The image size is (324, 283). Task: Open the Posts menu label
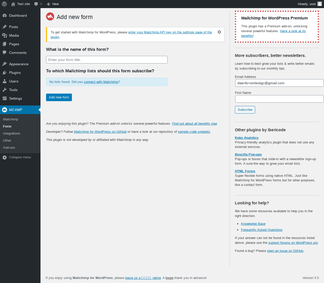(x=13, y=27)
